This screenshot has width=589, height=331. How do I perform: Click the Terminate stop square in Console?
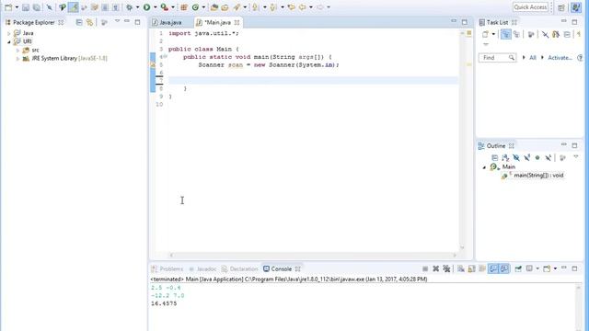coord(425,268)
